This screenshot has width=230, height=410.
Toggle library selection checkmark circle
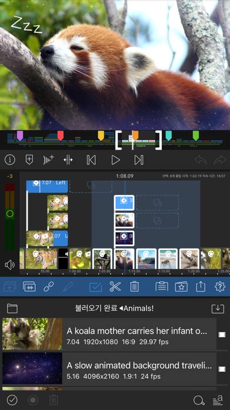(x=12, y=400)
